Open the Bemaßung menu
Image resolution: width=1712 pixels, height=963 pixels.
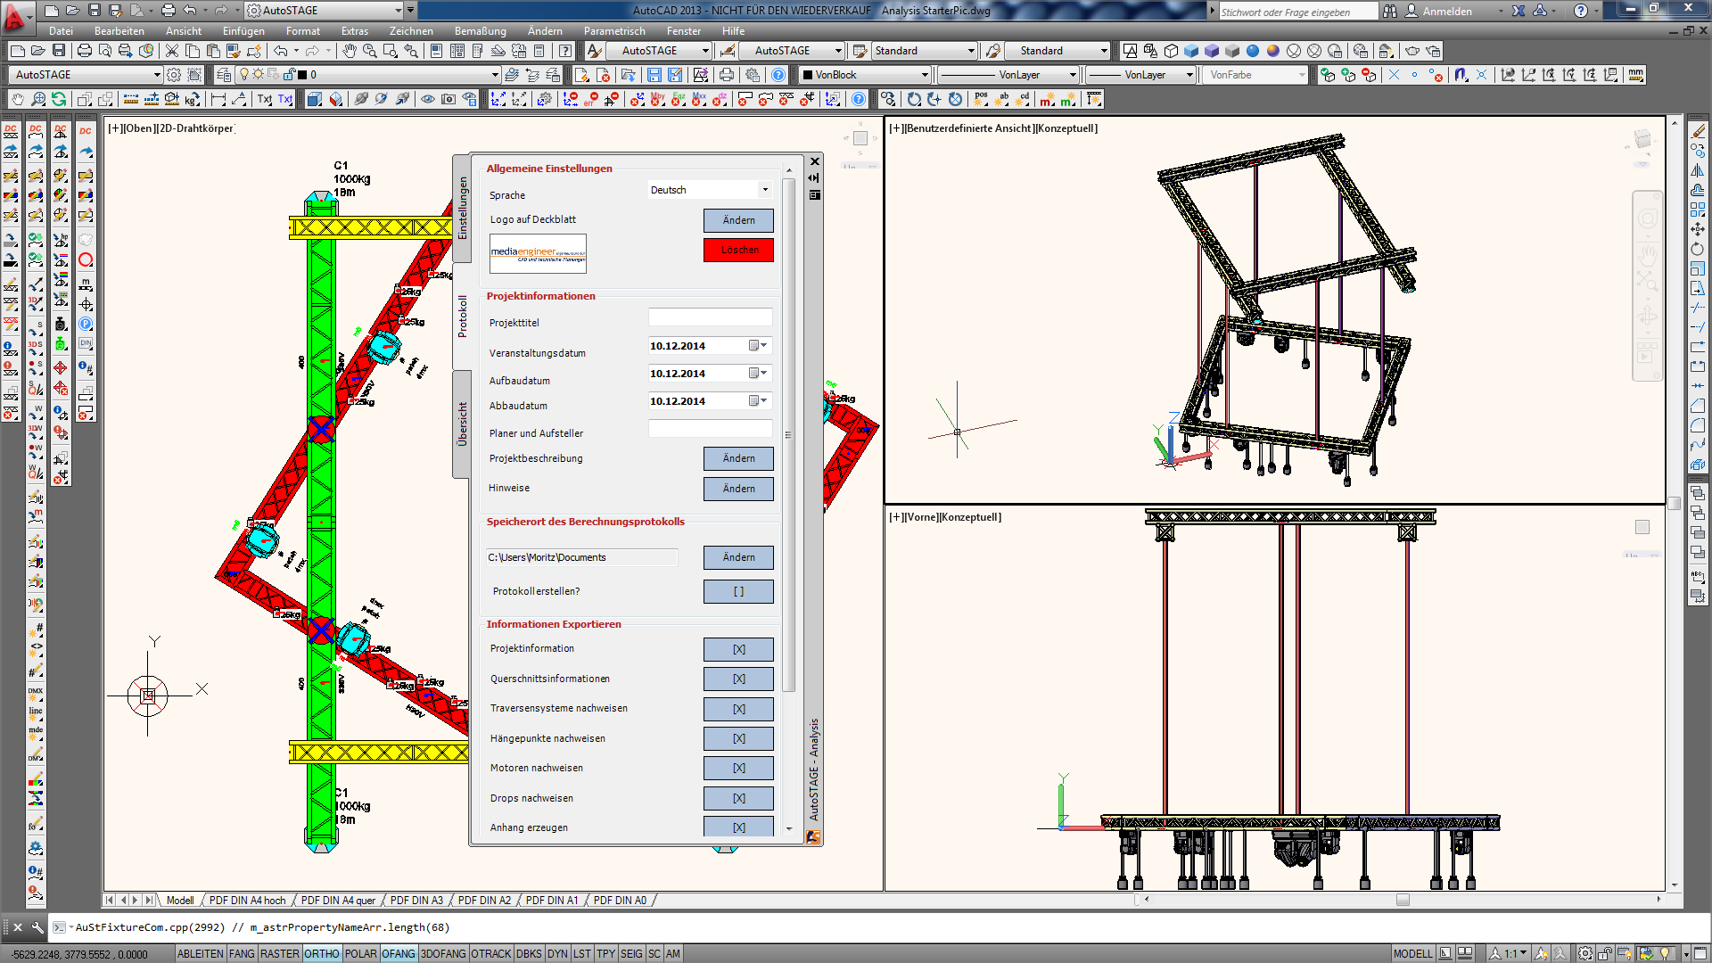[480, 31]
